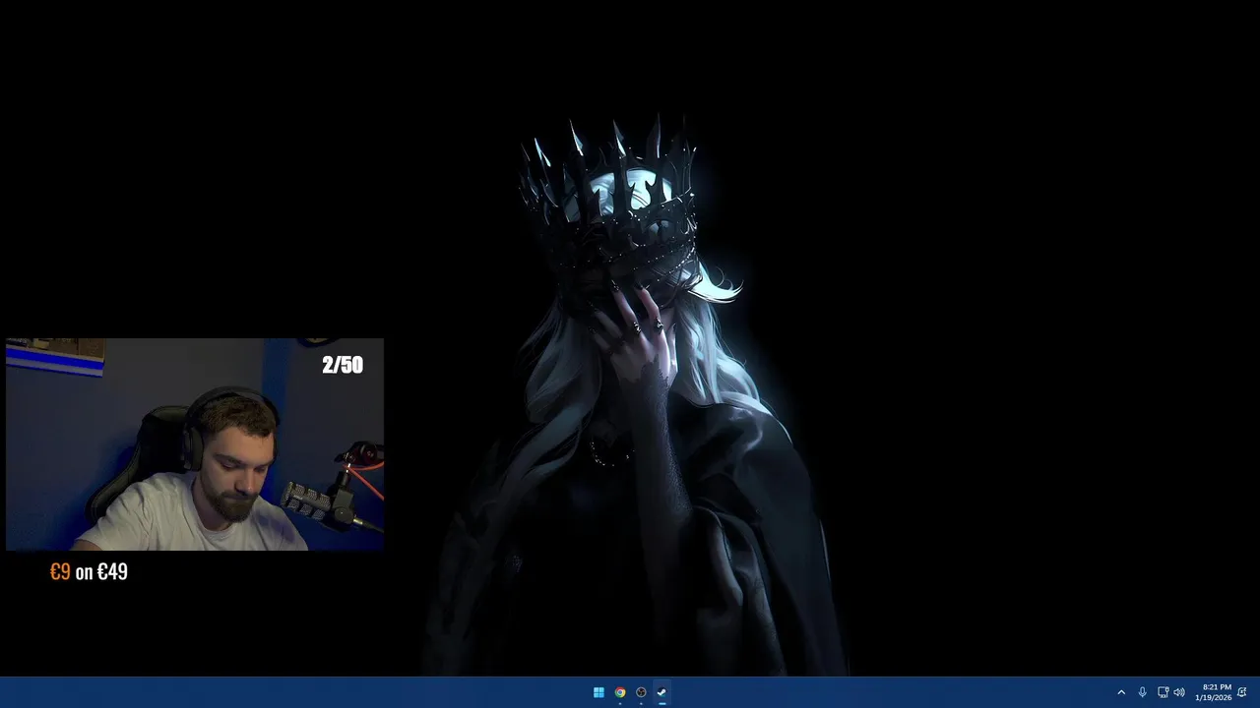This screenshot has width=1260, height=708.
Task: Open the Windows Start menu
Action: click(598, 692)
